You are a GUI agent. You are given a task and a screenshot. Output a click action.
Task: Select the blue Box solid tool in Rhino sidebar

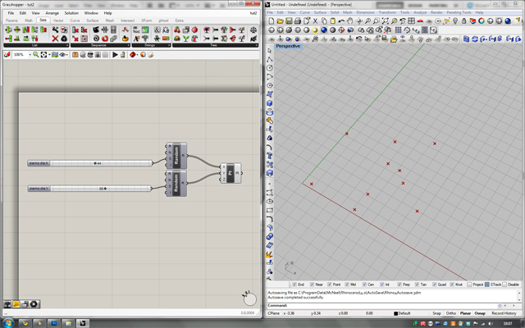tap(270, 103)
